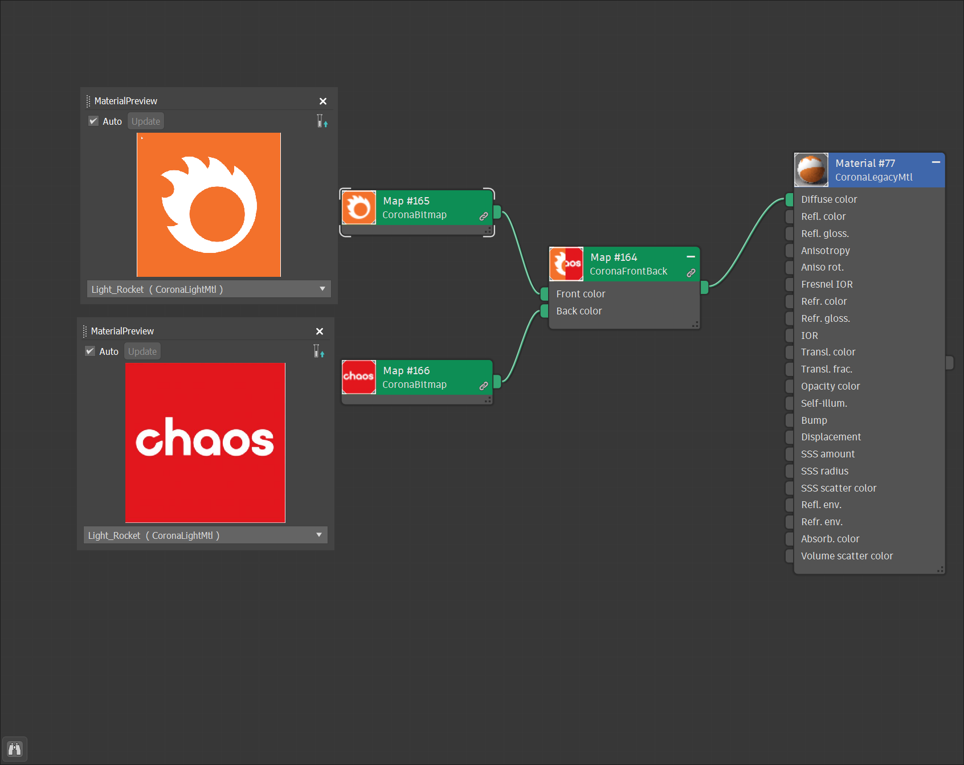Click the orange Corona logo preview image
The width and height of the screenshot is (964, 765).
(x=209, y=204)
